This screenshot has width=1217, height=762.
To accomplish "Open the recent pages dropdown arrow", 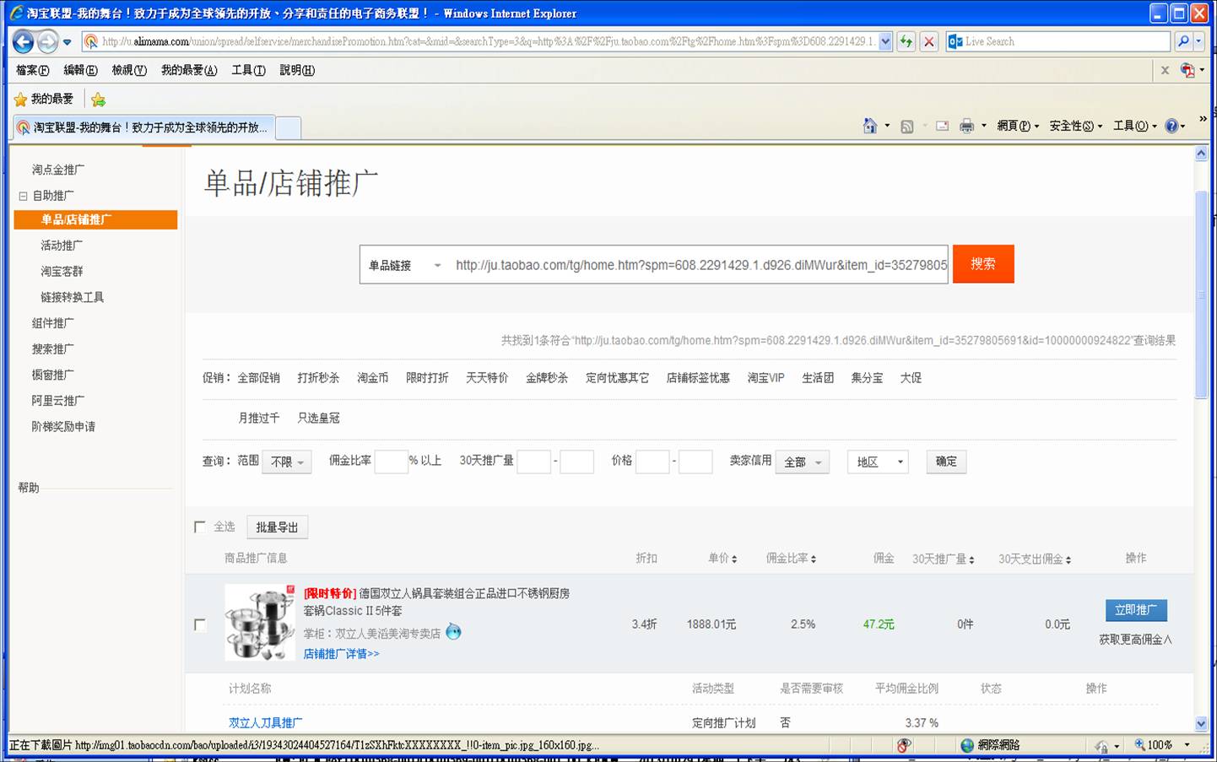I will [x=68, y=42].
